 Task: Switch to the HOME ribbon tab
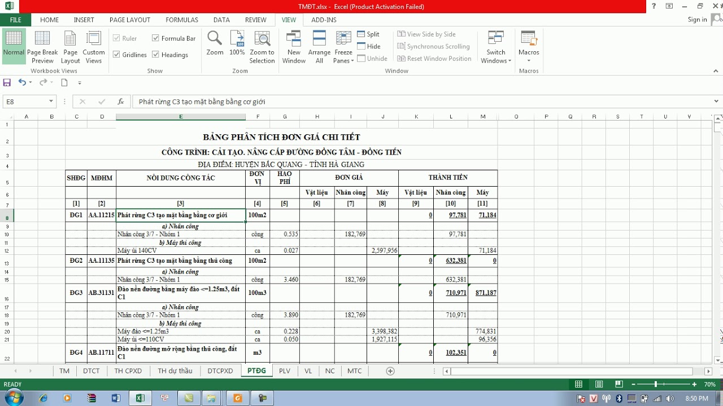(49, 20)
